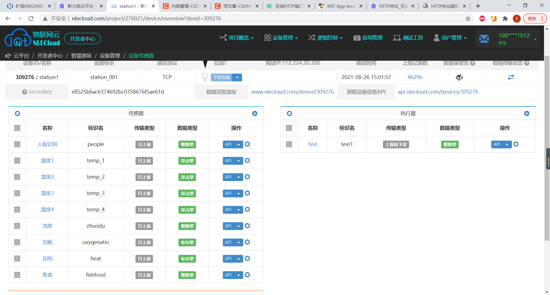Viewport: 550px width, 295px height.
Task: Click the round delete icon for oxygenatio sensor
Action: point(247,242)
